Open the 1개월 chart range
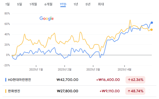 [33, 4]
